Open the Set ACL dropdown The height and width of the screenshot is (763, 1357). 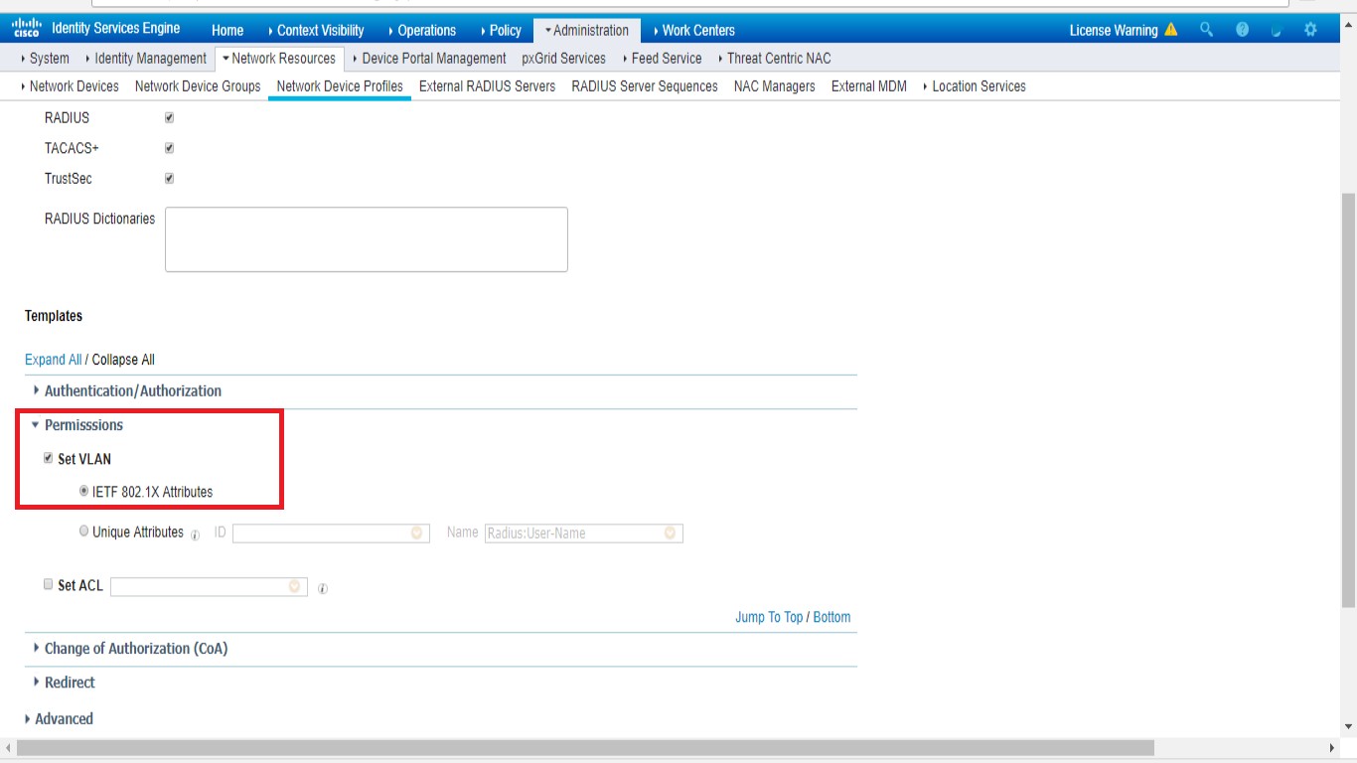(209, 587)
